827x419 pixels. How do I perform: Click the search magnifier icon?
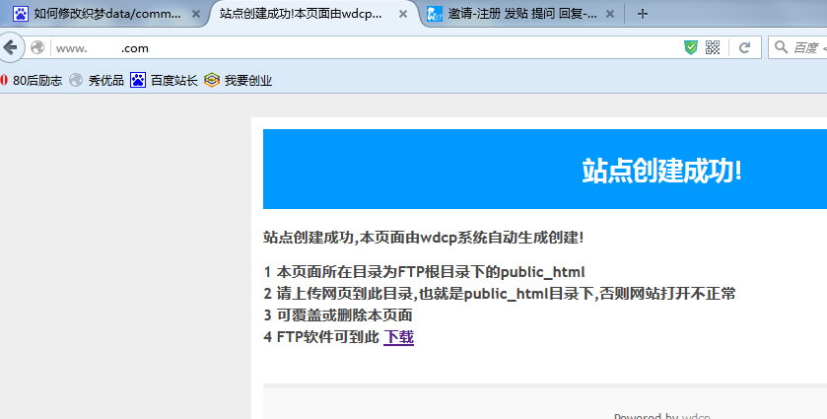782,47
